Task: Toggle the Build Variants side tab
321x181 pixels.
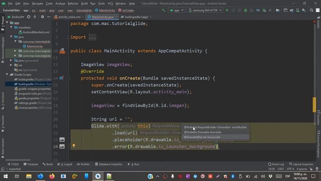Action: (3, 148)
